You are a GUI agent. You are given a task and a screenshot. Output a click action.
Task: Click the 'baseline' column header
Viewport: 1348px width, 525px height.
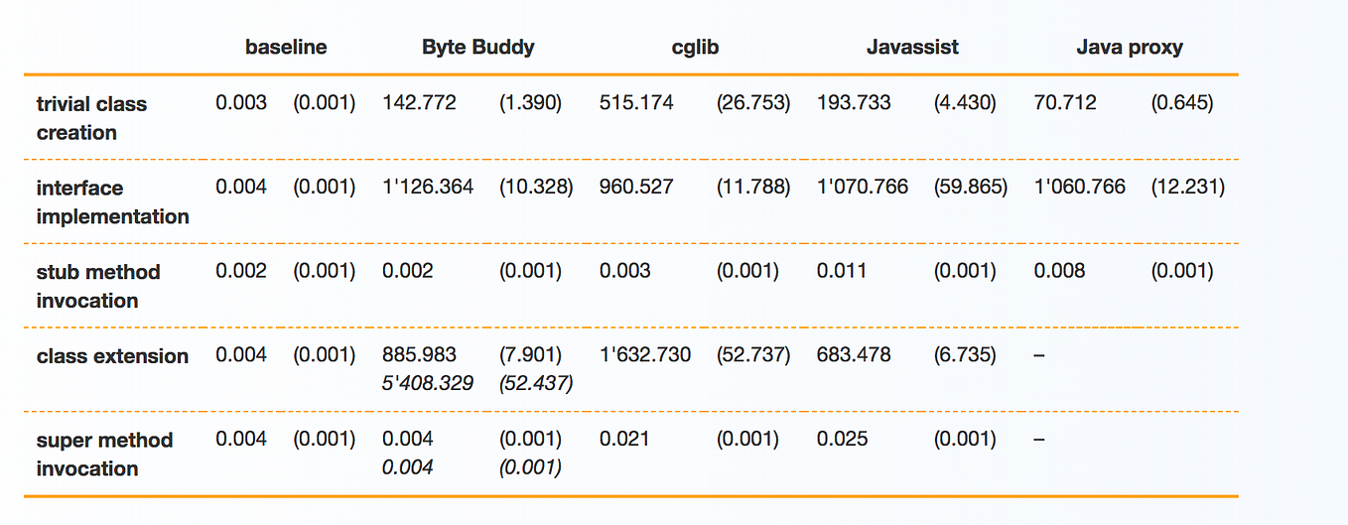tap(286, 47)
